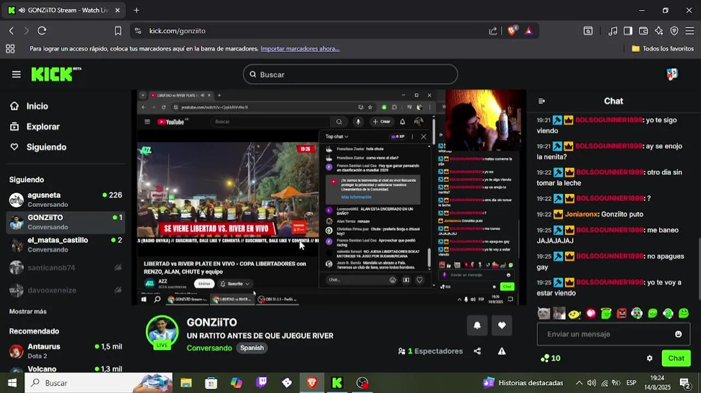Send the message with the green Chat button

[676, 358]
